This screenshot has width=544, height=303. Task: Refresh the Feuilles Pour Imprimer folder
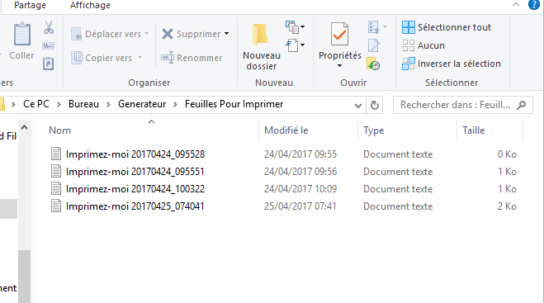[x=374, y=105]
